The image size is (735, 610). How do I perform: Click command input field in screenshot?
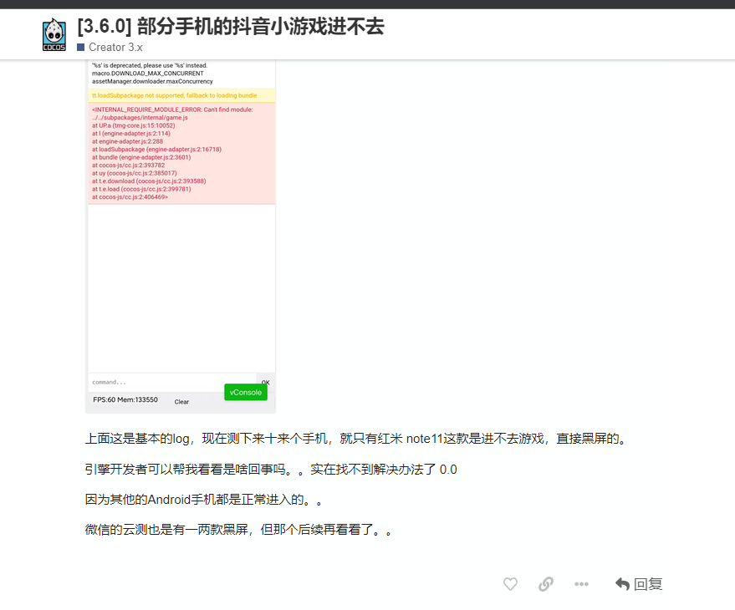(172, 383)
